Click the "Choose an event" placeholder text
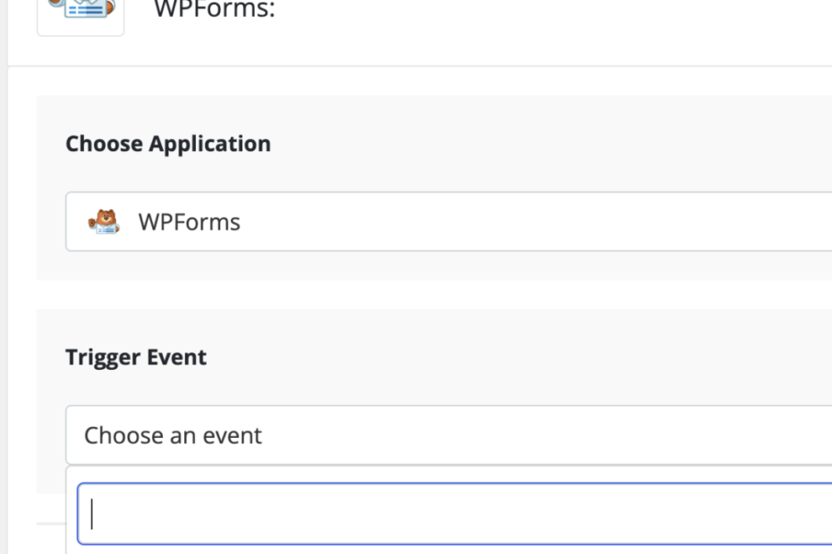This screenshot has height=554, width=832. 173,435
